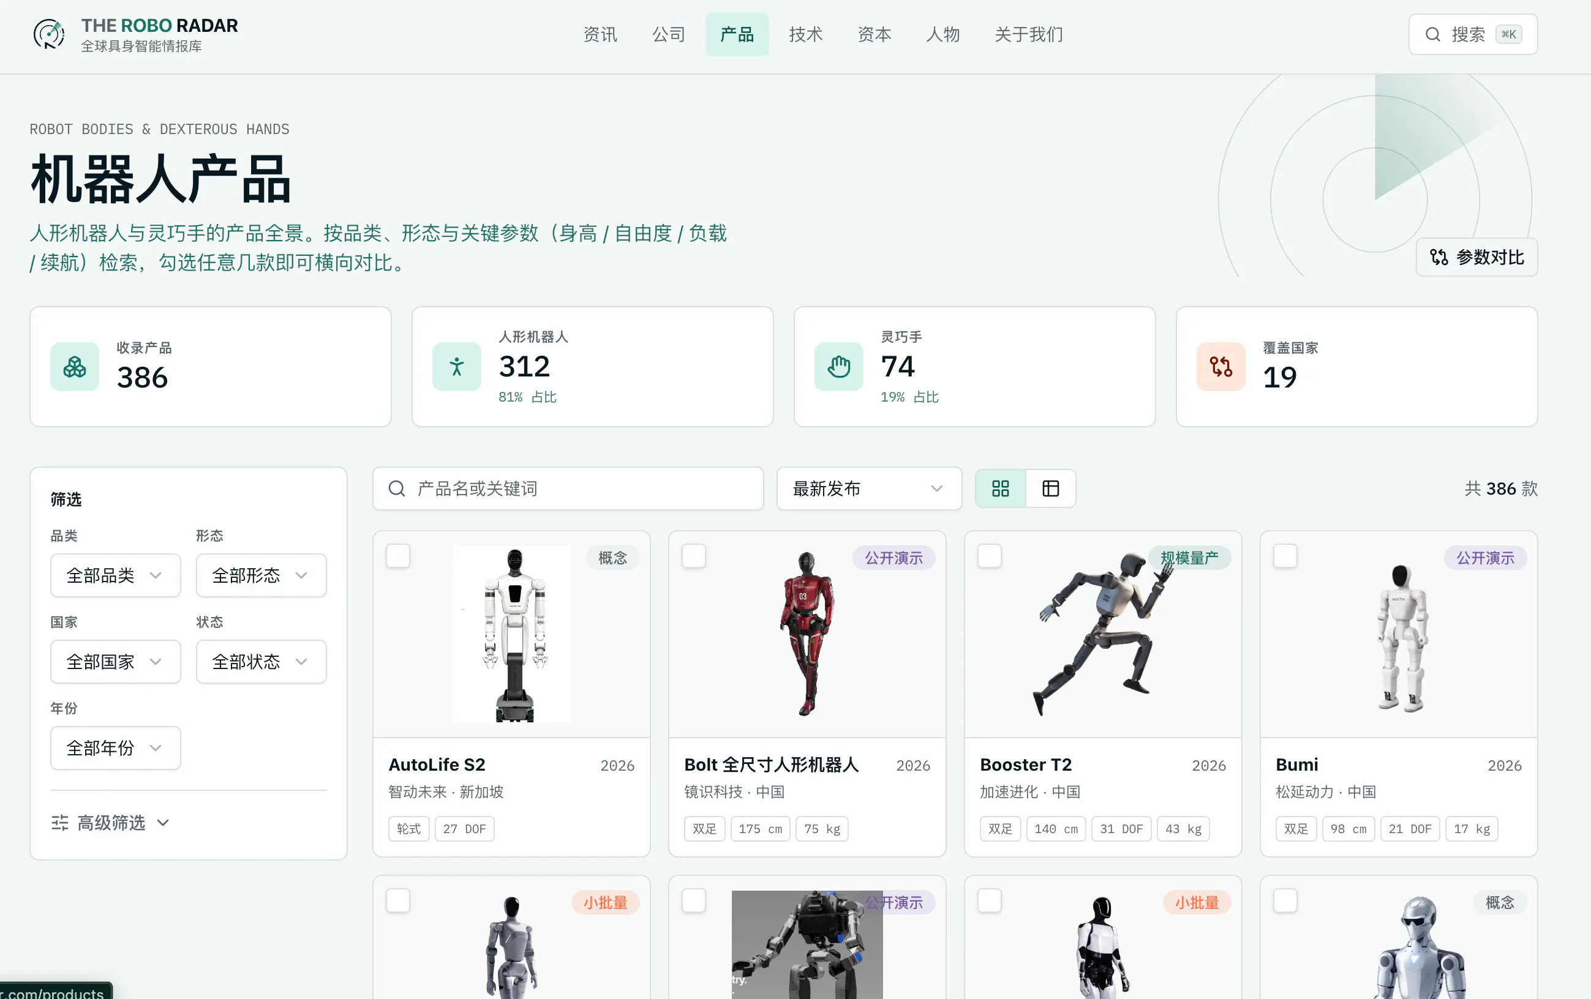
Task: Open the AutoLife S2 product title
Action: coord(437,765)
